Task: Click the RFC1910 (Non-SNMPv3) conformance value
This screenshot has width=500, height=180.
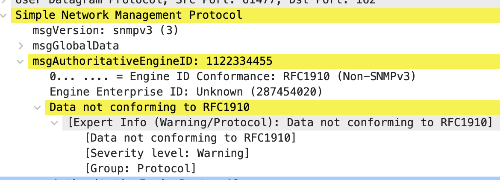Action: pos(349,77)
